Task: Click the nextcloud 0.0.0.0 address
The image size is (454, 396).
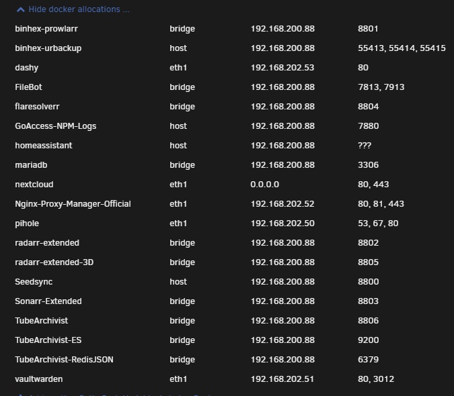Action: coord(264,185)
